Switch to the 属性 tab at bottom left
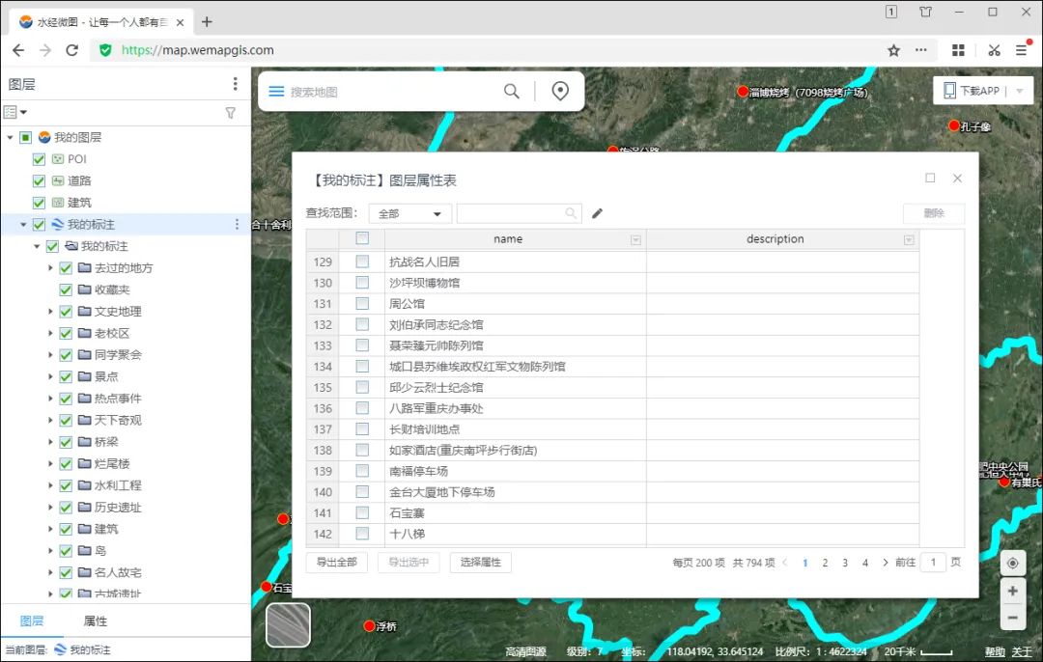 [x=95, y=621]
